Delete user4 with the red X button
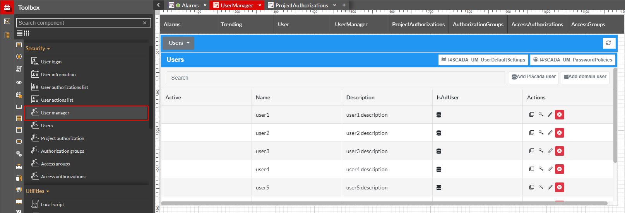Viewport: 625px width, 213px height. coord(559,169)
